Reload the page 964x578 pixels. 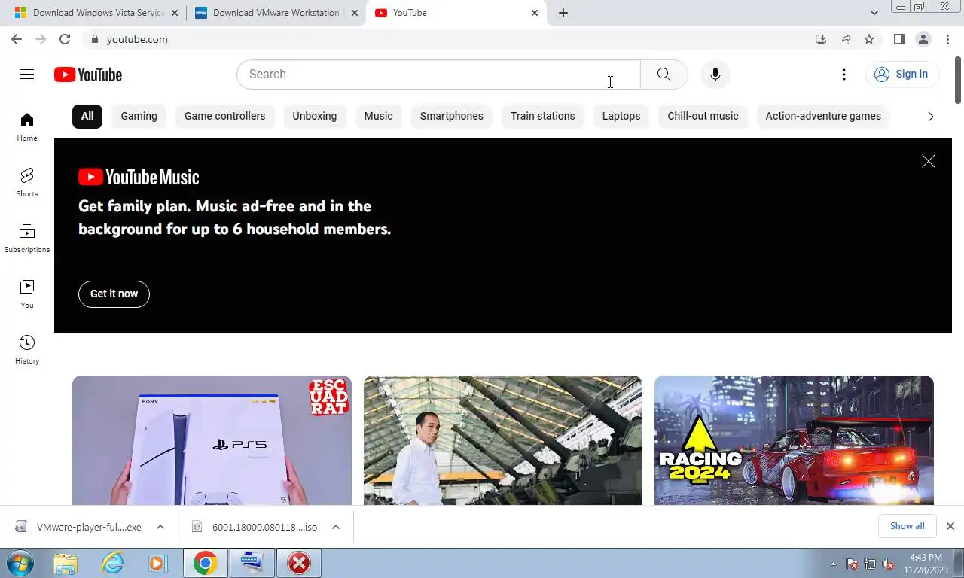(65, 39)
